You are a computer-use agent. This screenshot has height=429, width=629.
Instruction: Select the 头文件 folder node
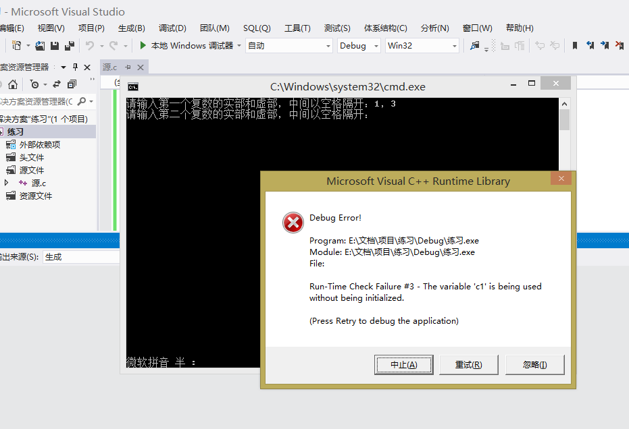point(32,157)
